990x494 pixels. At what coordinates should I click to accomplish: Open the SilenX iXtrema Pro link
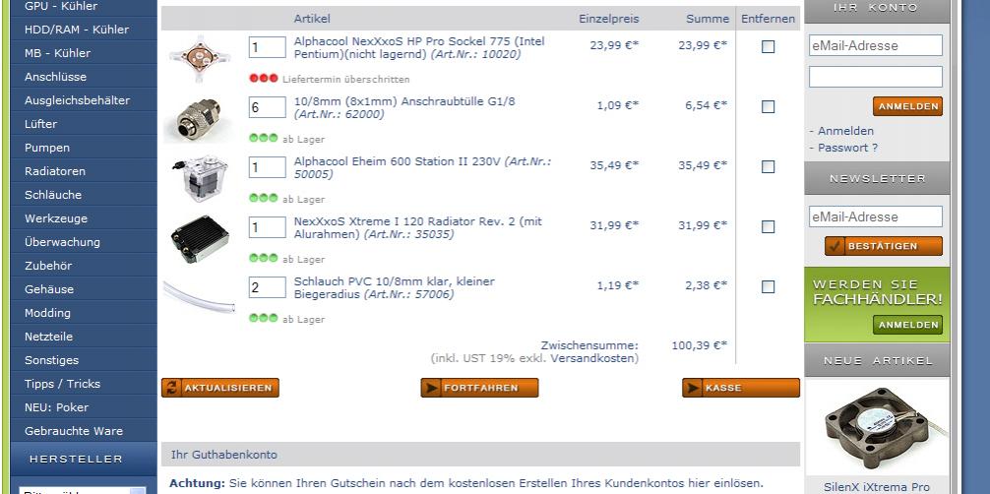click(877, 487)
